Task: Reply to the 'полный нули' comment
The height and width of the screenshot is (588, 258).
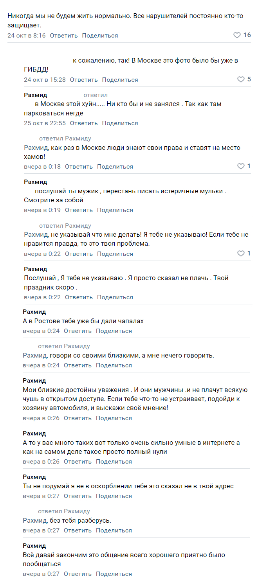Action: (x=78, y=462)
